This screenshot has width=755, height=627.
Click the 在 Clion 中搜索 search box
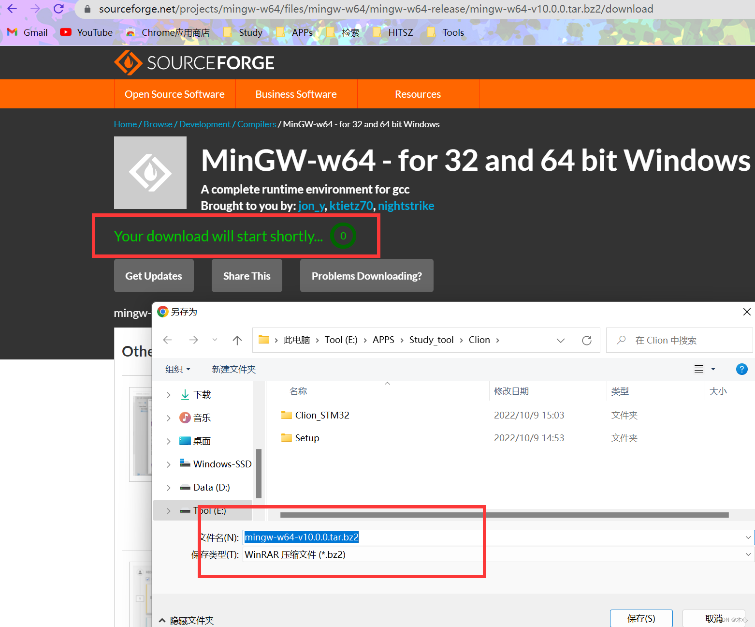[679, 340]
